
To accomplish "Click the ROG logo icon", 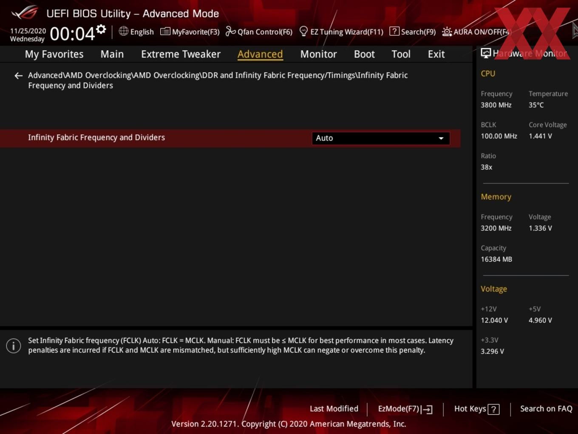I will (25, 13).
